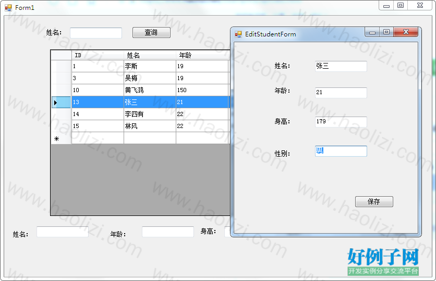Click the age cell in 吴梅's row
This screenshot has height=281, width=436.
202,78
